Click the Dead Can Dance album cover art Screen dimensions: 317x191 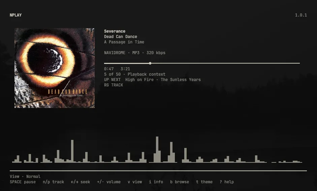(54, 68)
